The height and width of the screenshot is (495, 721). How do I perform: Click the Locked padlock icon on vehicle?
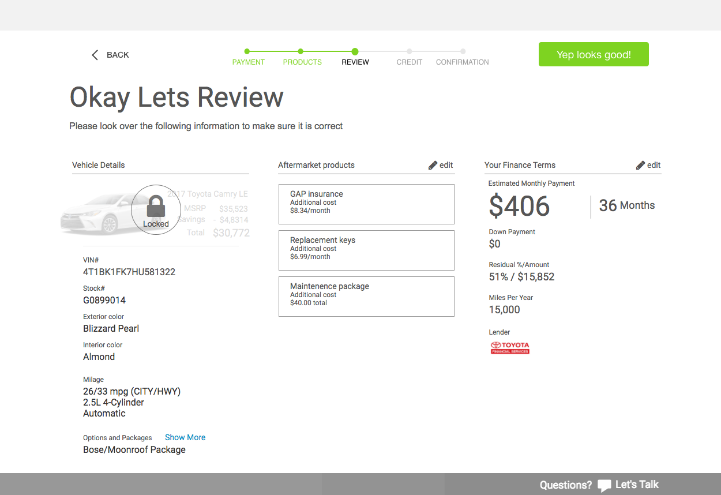coord(156,207)
